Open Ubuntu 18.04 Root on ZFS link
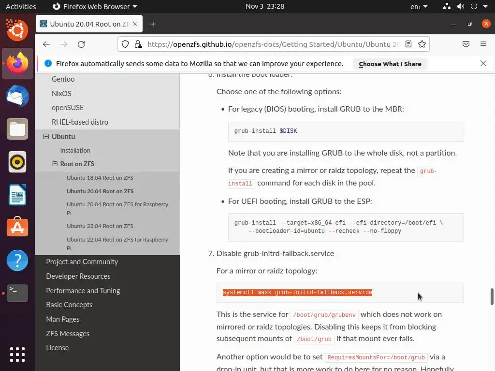Screen dimensions: 495x371 (100, 178)
